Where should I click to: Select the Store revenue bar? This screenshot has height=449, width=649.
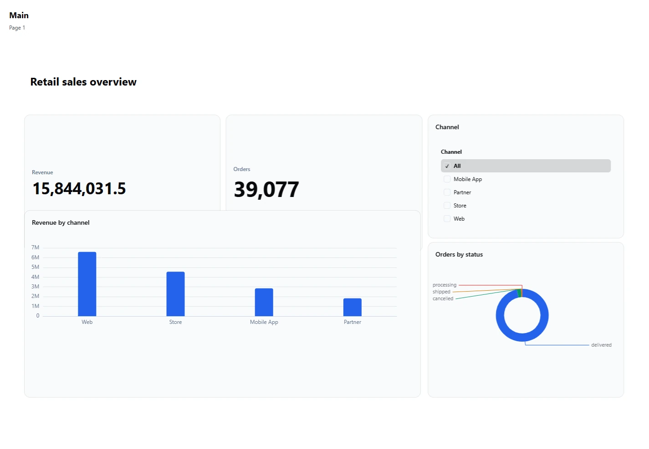point(175,294)
